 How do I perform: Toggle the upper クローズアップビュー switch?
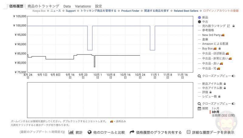[233, 76]
